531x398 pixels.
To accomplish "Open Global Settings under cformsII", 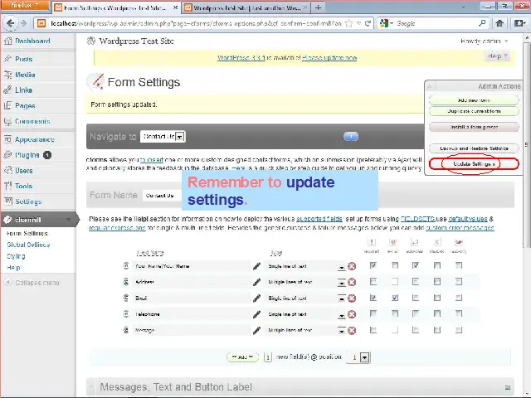I will 28,245.
